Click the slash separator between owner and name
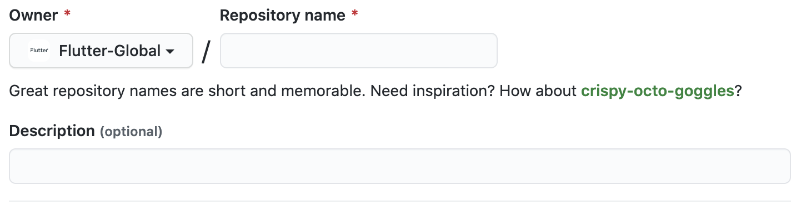 [x=206, y=52]
